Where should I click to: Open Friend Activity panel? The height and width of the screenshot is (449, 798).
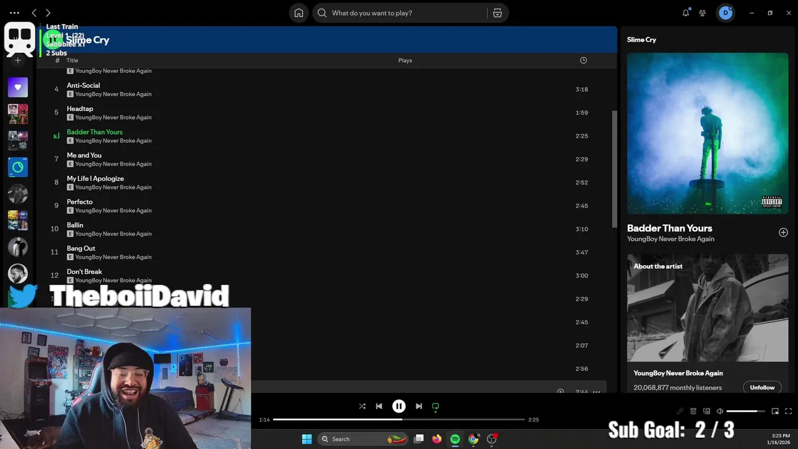[703, 12]
